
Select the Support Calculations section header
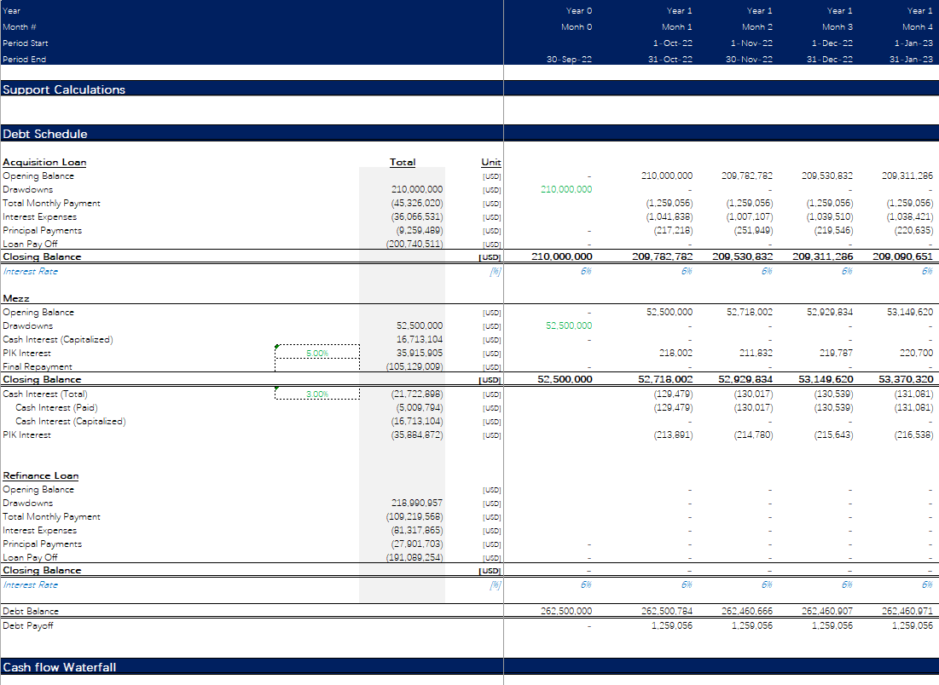pos(64,89)
